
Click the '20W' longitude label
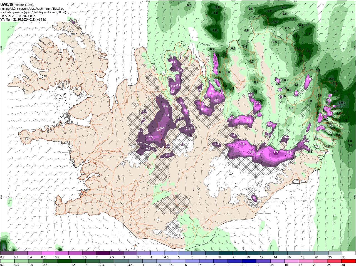(148, 1)
